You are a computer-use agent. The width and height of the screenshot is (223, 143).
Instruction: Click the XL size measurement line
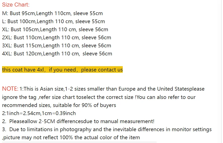pyautogui.click(x=55, y=29)
